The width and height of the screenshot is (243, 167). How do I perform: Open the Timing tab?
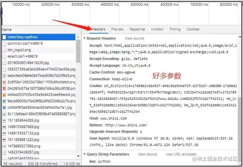[x=175, y=29]
